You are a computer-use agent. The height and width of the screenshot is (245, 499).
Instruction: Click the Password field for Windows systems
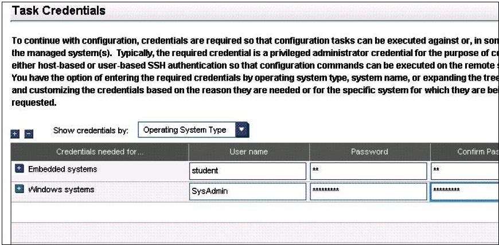pos(369,192)
